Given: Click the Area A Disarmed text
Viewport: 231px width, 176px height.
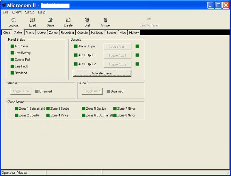Looking at the screenshot, I should (46, 91).
